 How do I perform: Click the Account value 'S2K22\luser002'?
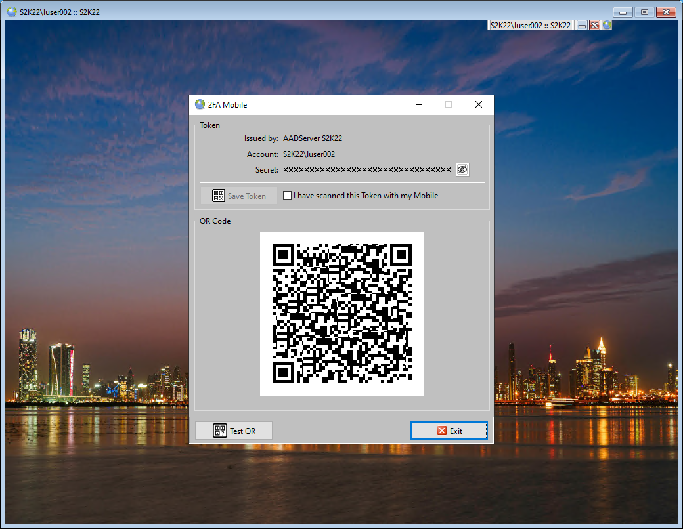pos(309,154)
